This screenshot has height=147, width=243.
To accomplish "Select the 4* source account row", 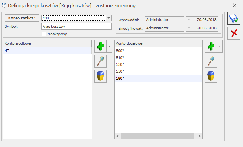I will point(47,51).
